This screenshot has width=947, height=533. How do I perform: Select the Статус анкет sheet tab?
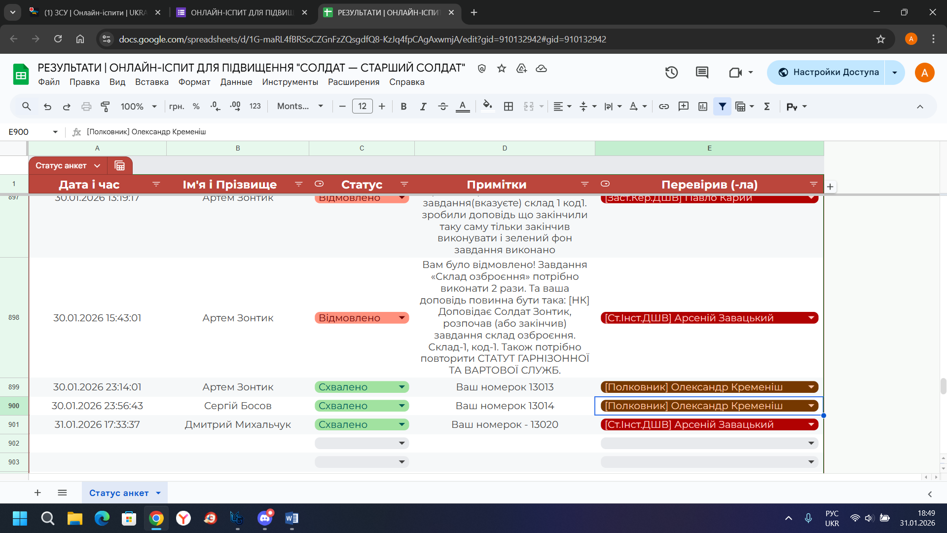[119, 493]
